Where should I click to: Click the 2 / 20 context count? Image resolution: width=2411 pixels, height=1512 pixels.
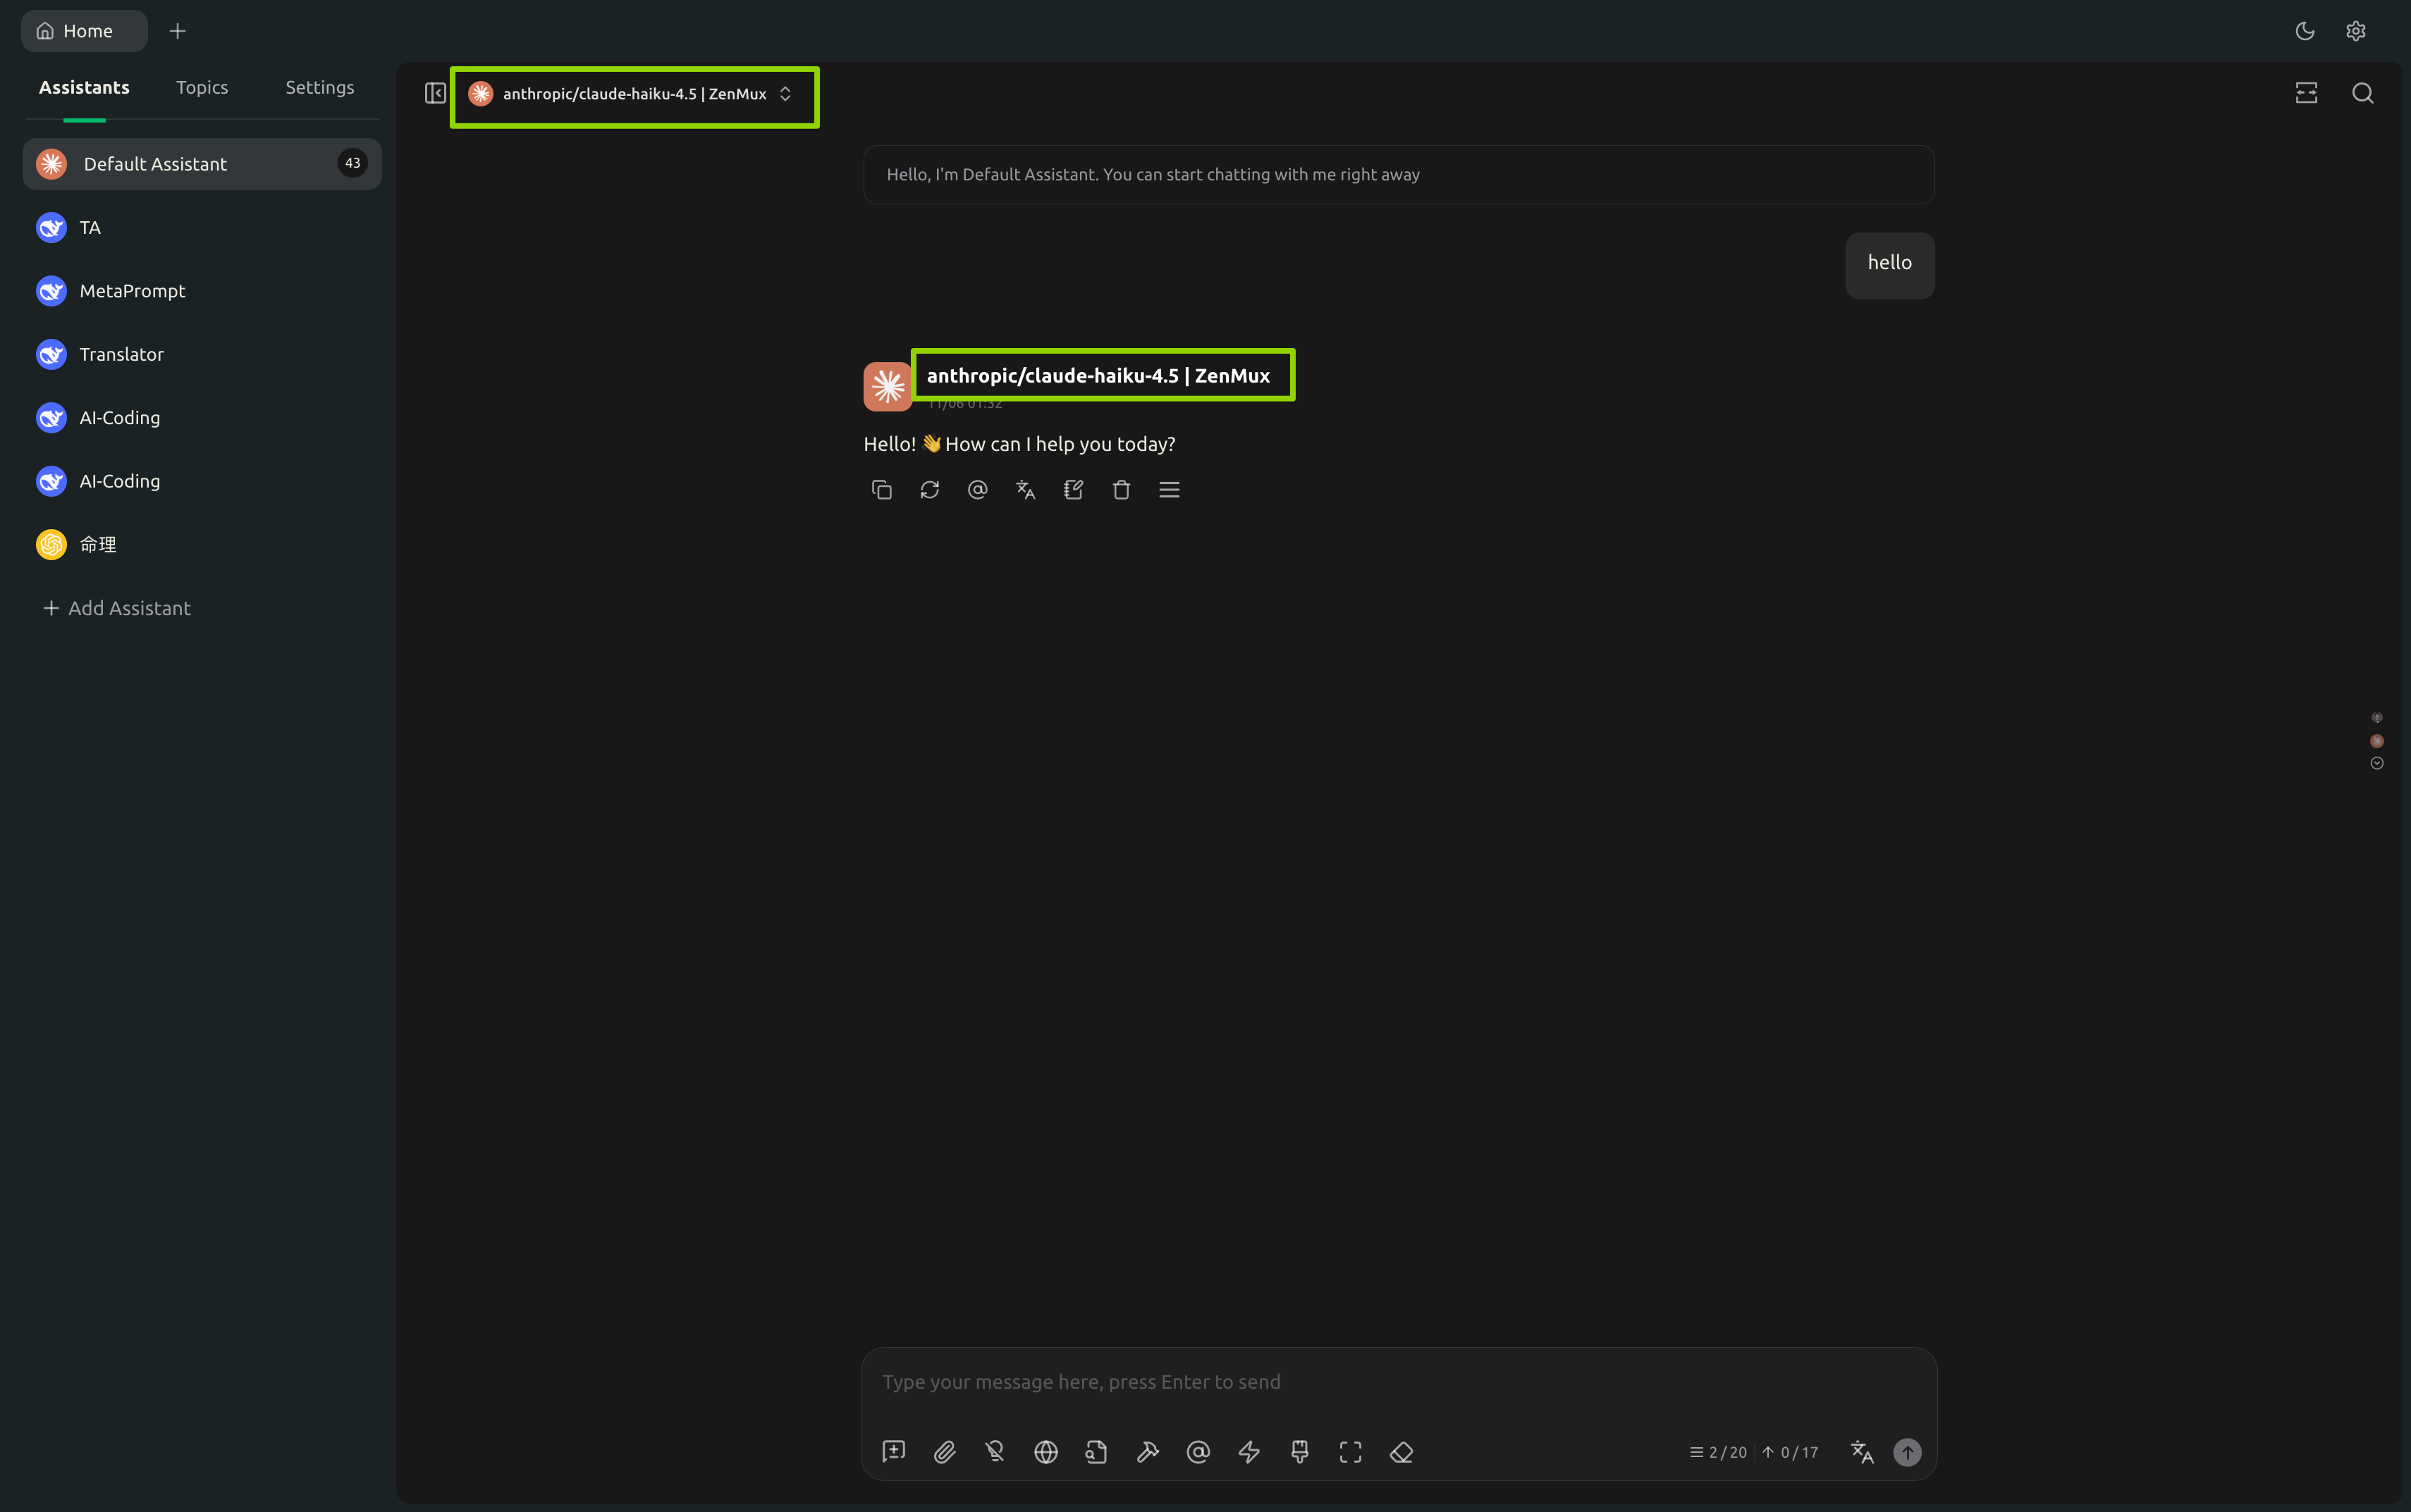1718,1452
